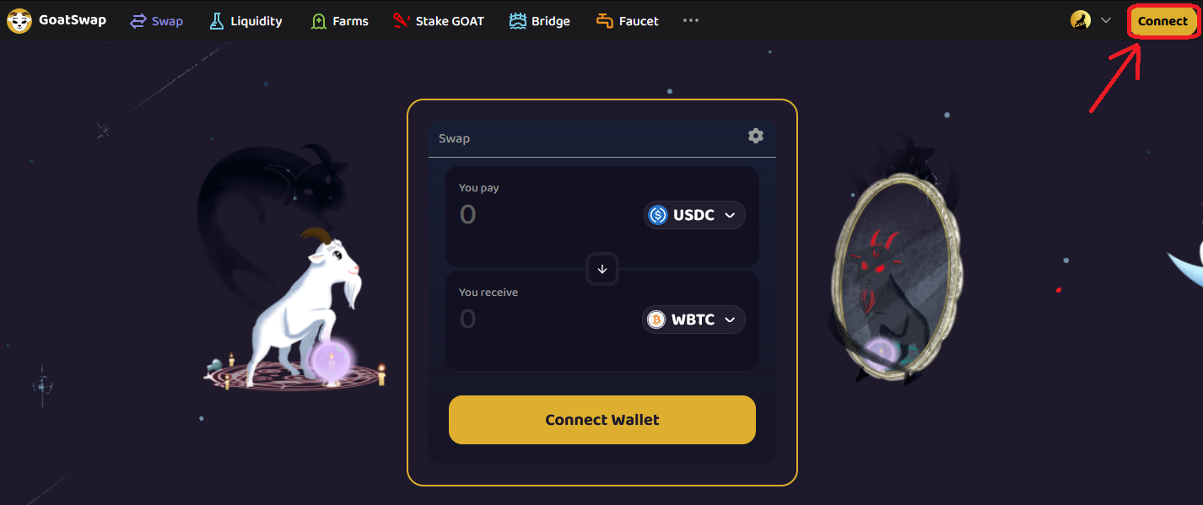Open swap settings gear icon
The width and height of the screenshot is (1203, 505).
click(x=756, y=136)
